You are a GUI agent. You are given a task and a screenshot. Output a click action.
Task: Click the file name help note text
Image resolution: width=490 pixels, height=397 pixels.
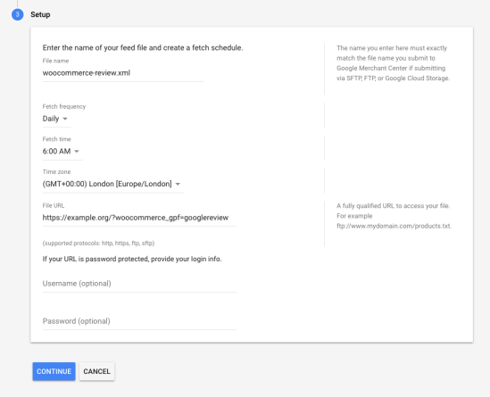click(393, 63)
